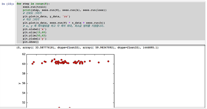Click the '# 직선 그리기' comment

coord(31,19)
